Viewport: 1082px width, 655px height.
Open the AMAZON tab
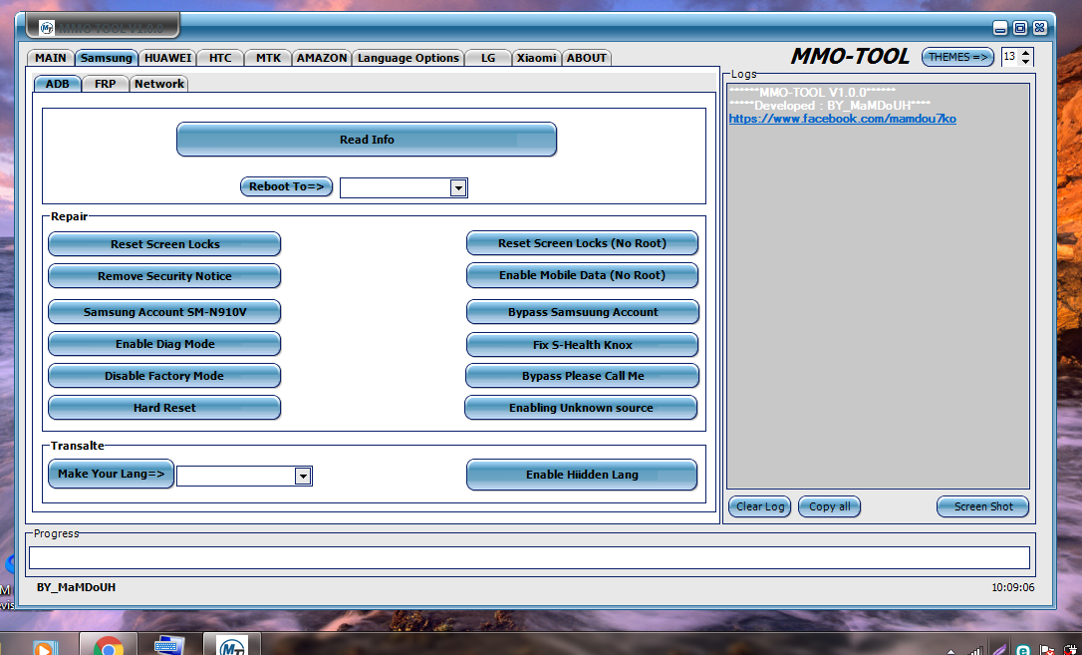[322, 58]
